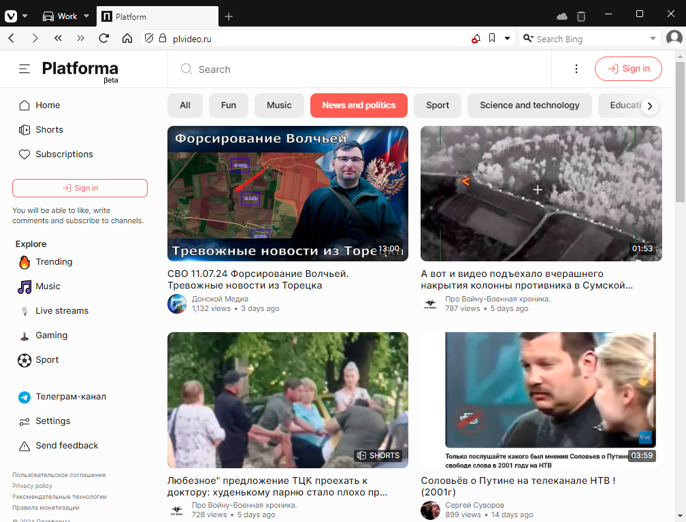Image resolution: width=686 pixels, height=522 pixels.
Task: Open Settings in sidebar
Action: (44, 421)
